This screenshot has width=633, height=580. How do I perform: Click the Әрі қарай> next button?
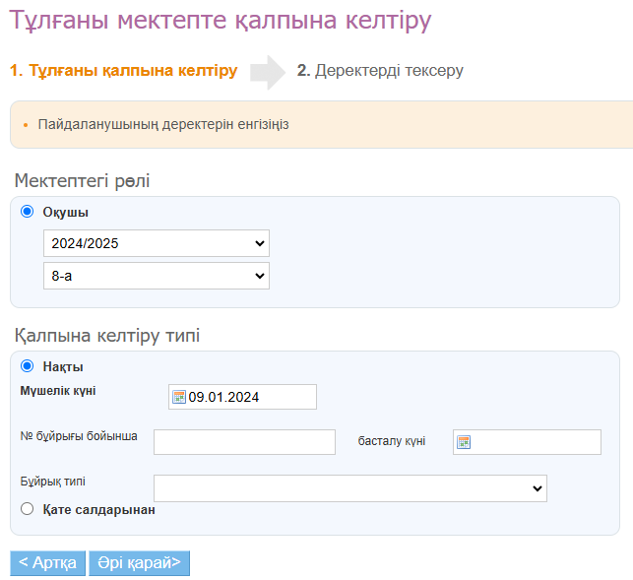pos(139,563)
